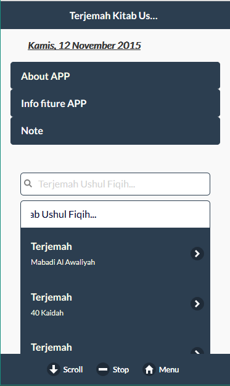Click chevron arrow beside 40 Kaidah

pos(197,304)
